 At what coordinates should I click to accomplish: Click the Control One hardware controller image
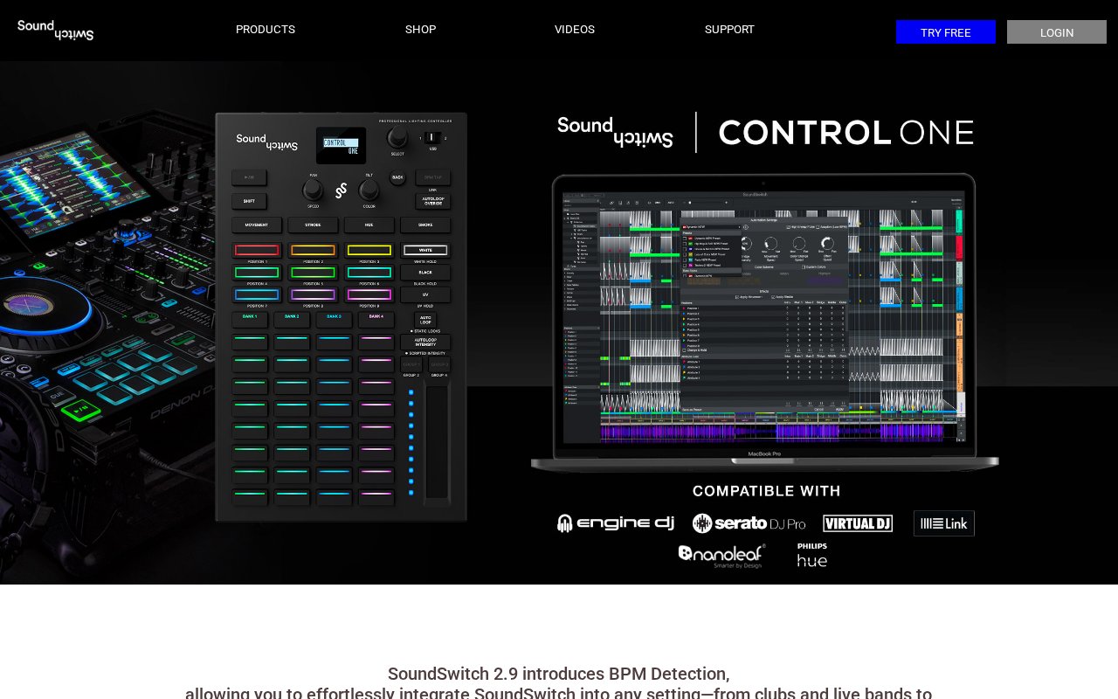click(342, 317)
